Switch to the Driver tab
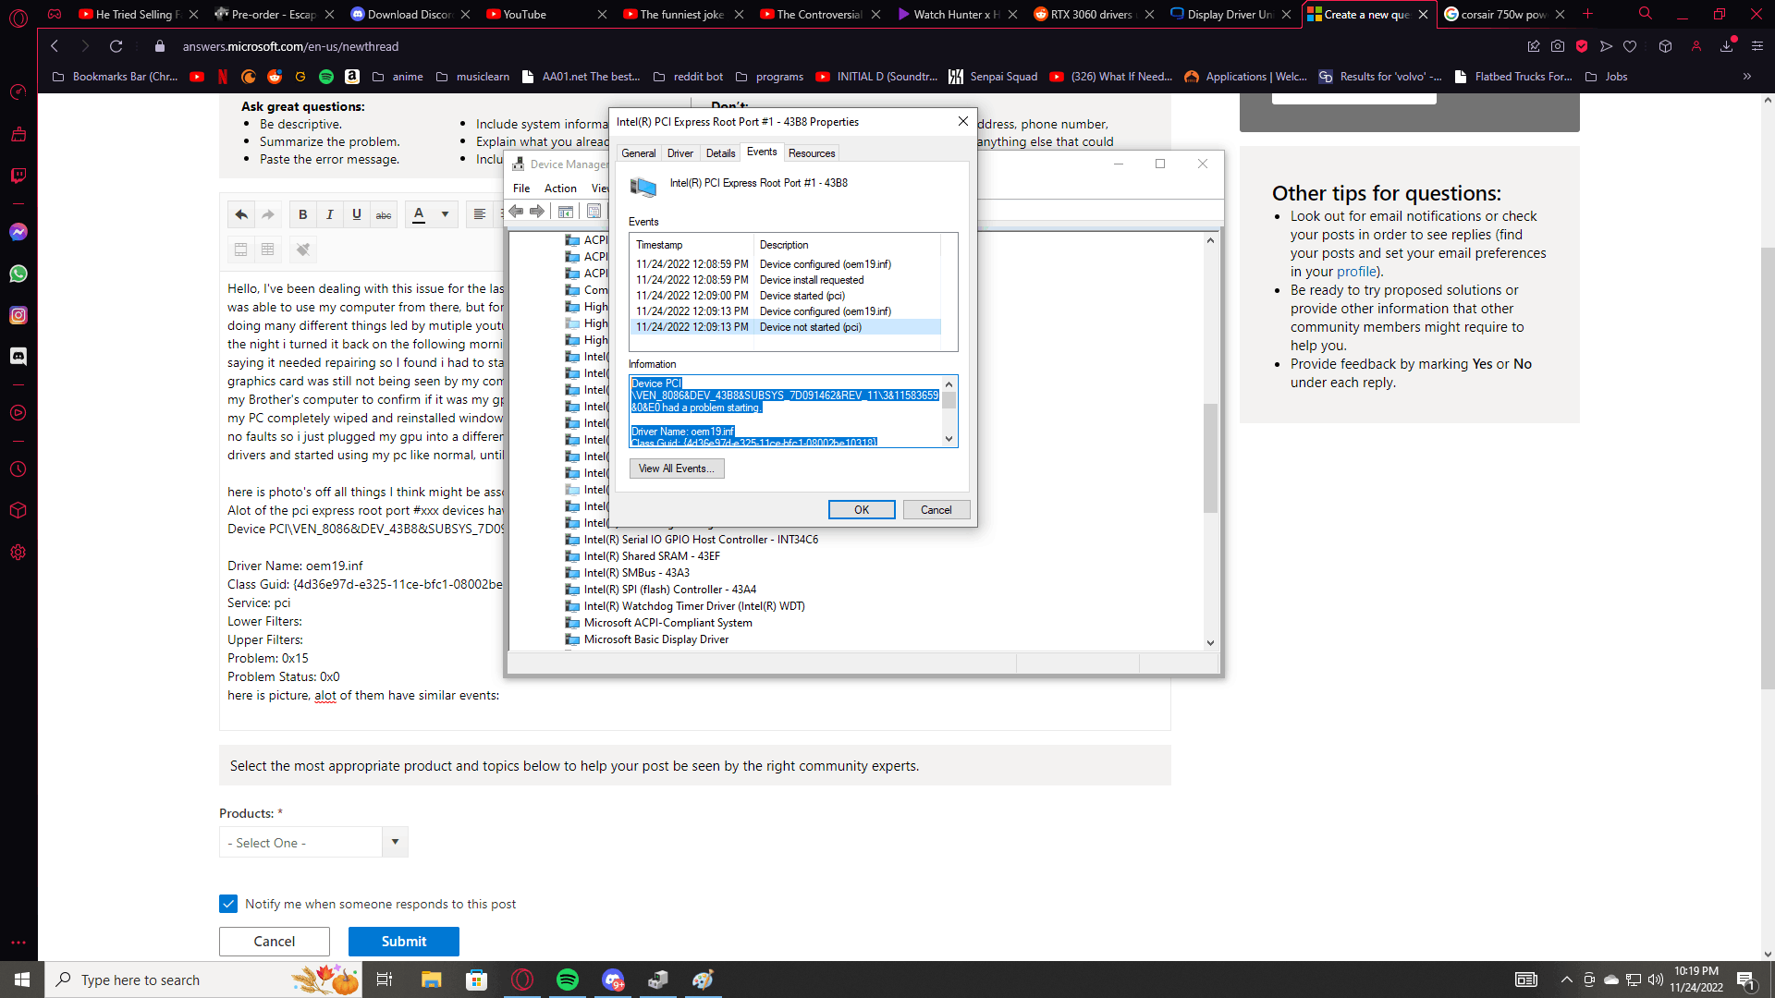The width and height of the screenshot is (1775, 998). click(x=679, y=153)
